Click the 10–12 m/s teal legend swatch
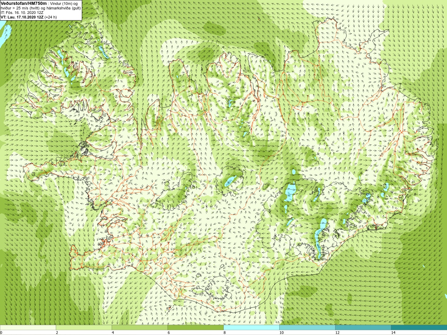 pyautogui.click(x=307, y=328)
